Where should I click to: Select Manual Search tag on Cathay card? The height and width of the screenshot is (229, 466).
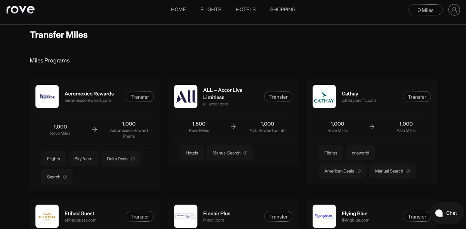pos(392,171)
